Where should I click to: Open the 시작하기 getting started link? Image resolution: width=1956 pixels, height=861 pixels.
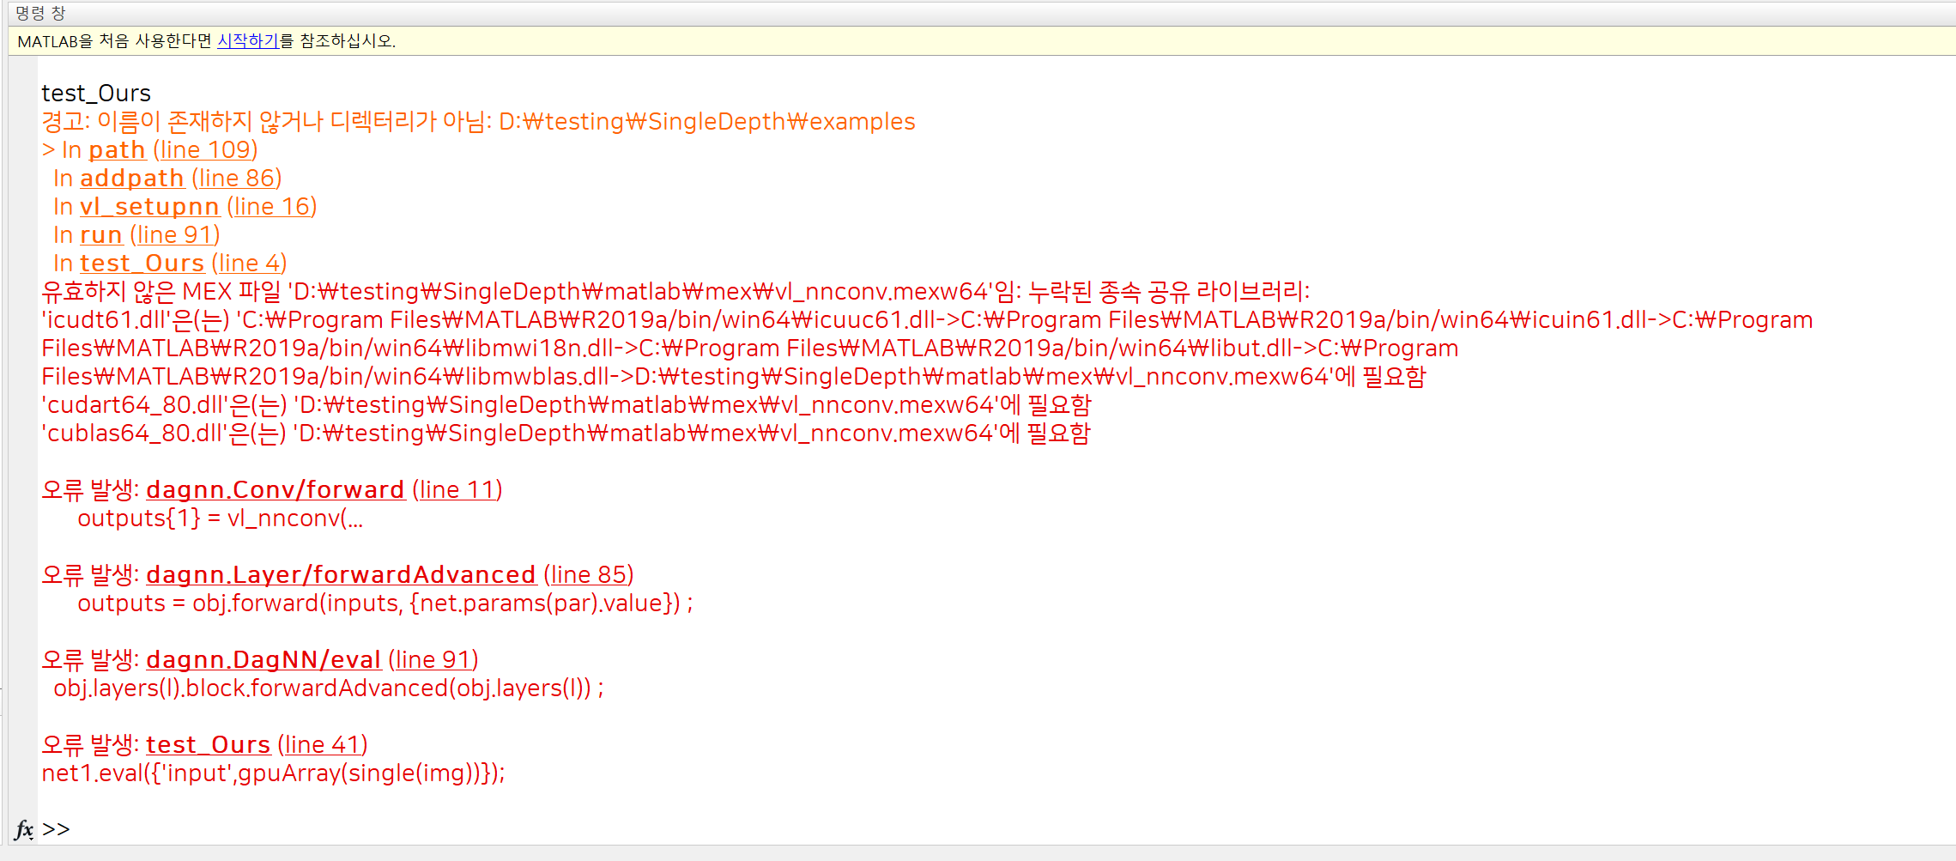coord(248,40)
